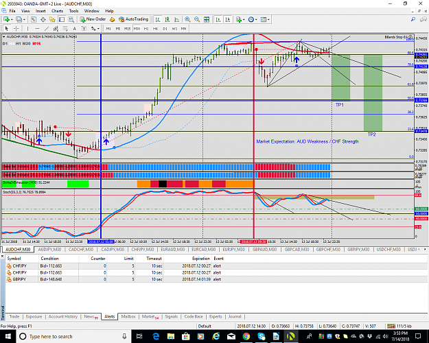Select the GBPJPY alert row

(216, 279)
